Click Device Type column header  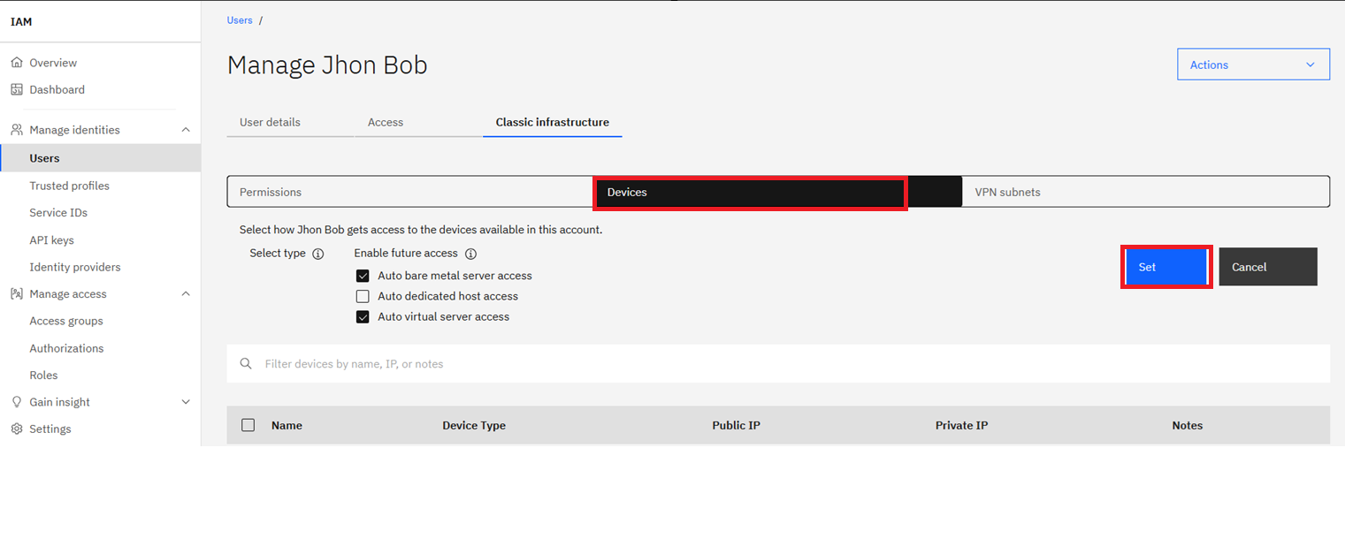474,425
